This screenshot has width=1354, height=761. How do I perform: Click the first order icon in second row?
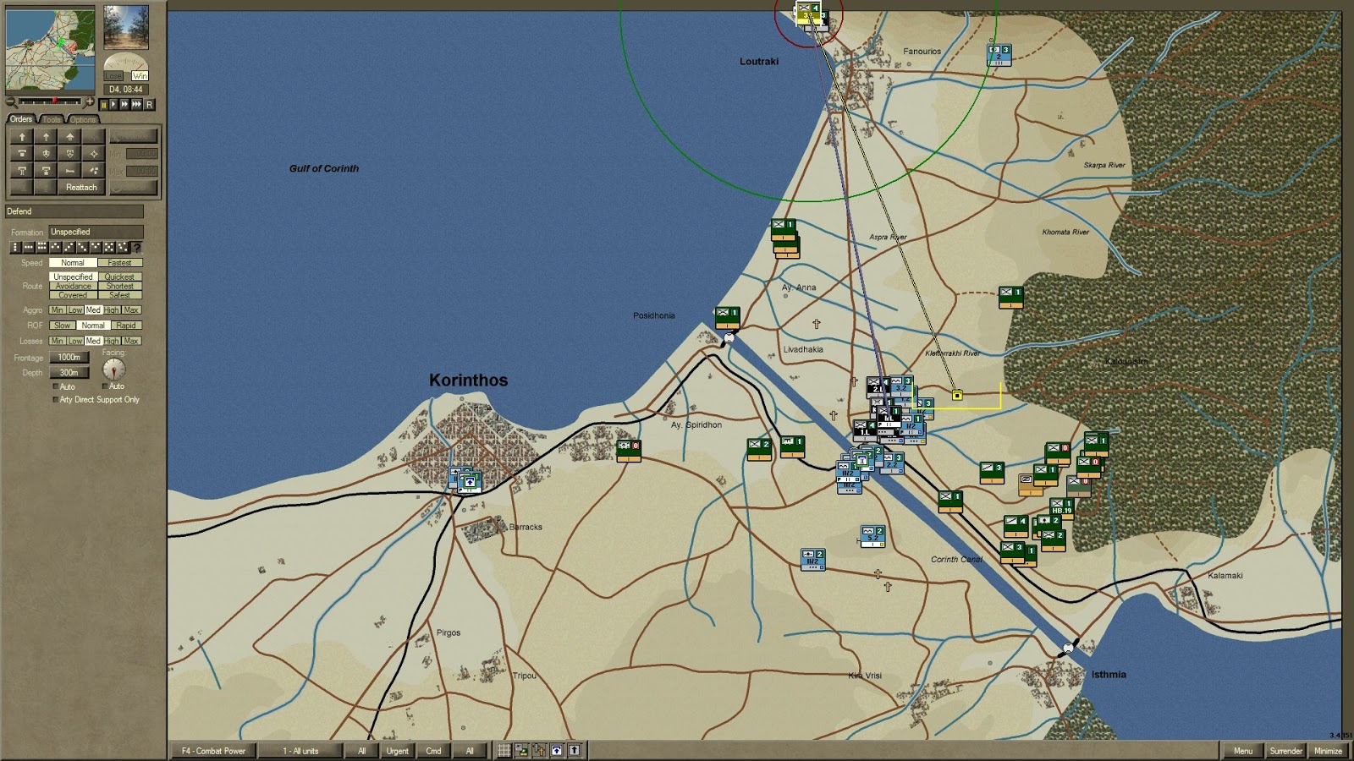pos(22,154)
